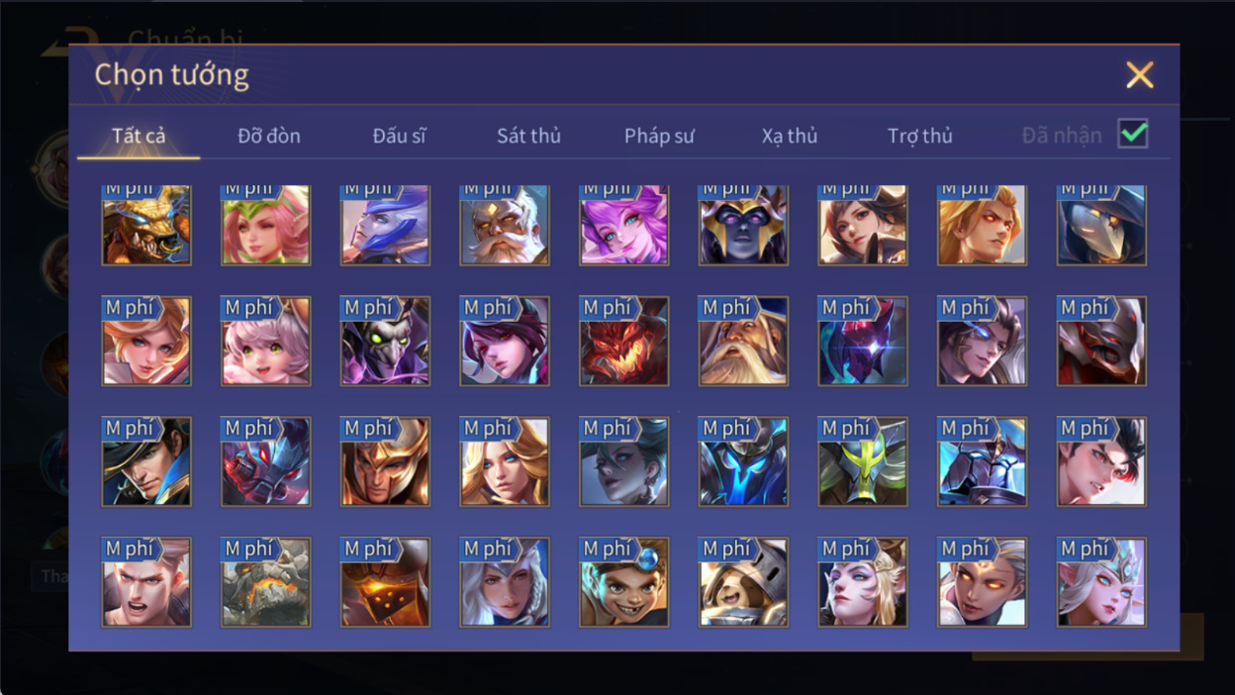Screen dimensions: 1235x695
Task: Open the Đấu sĩ category tab
Action: click(399, 136)
